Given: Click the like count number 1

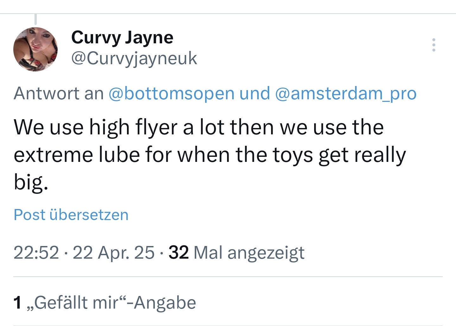Looking at the screenshot, I should [18, 303].
